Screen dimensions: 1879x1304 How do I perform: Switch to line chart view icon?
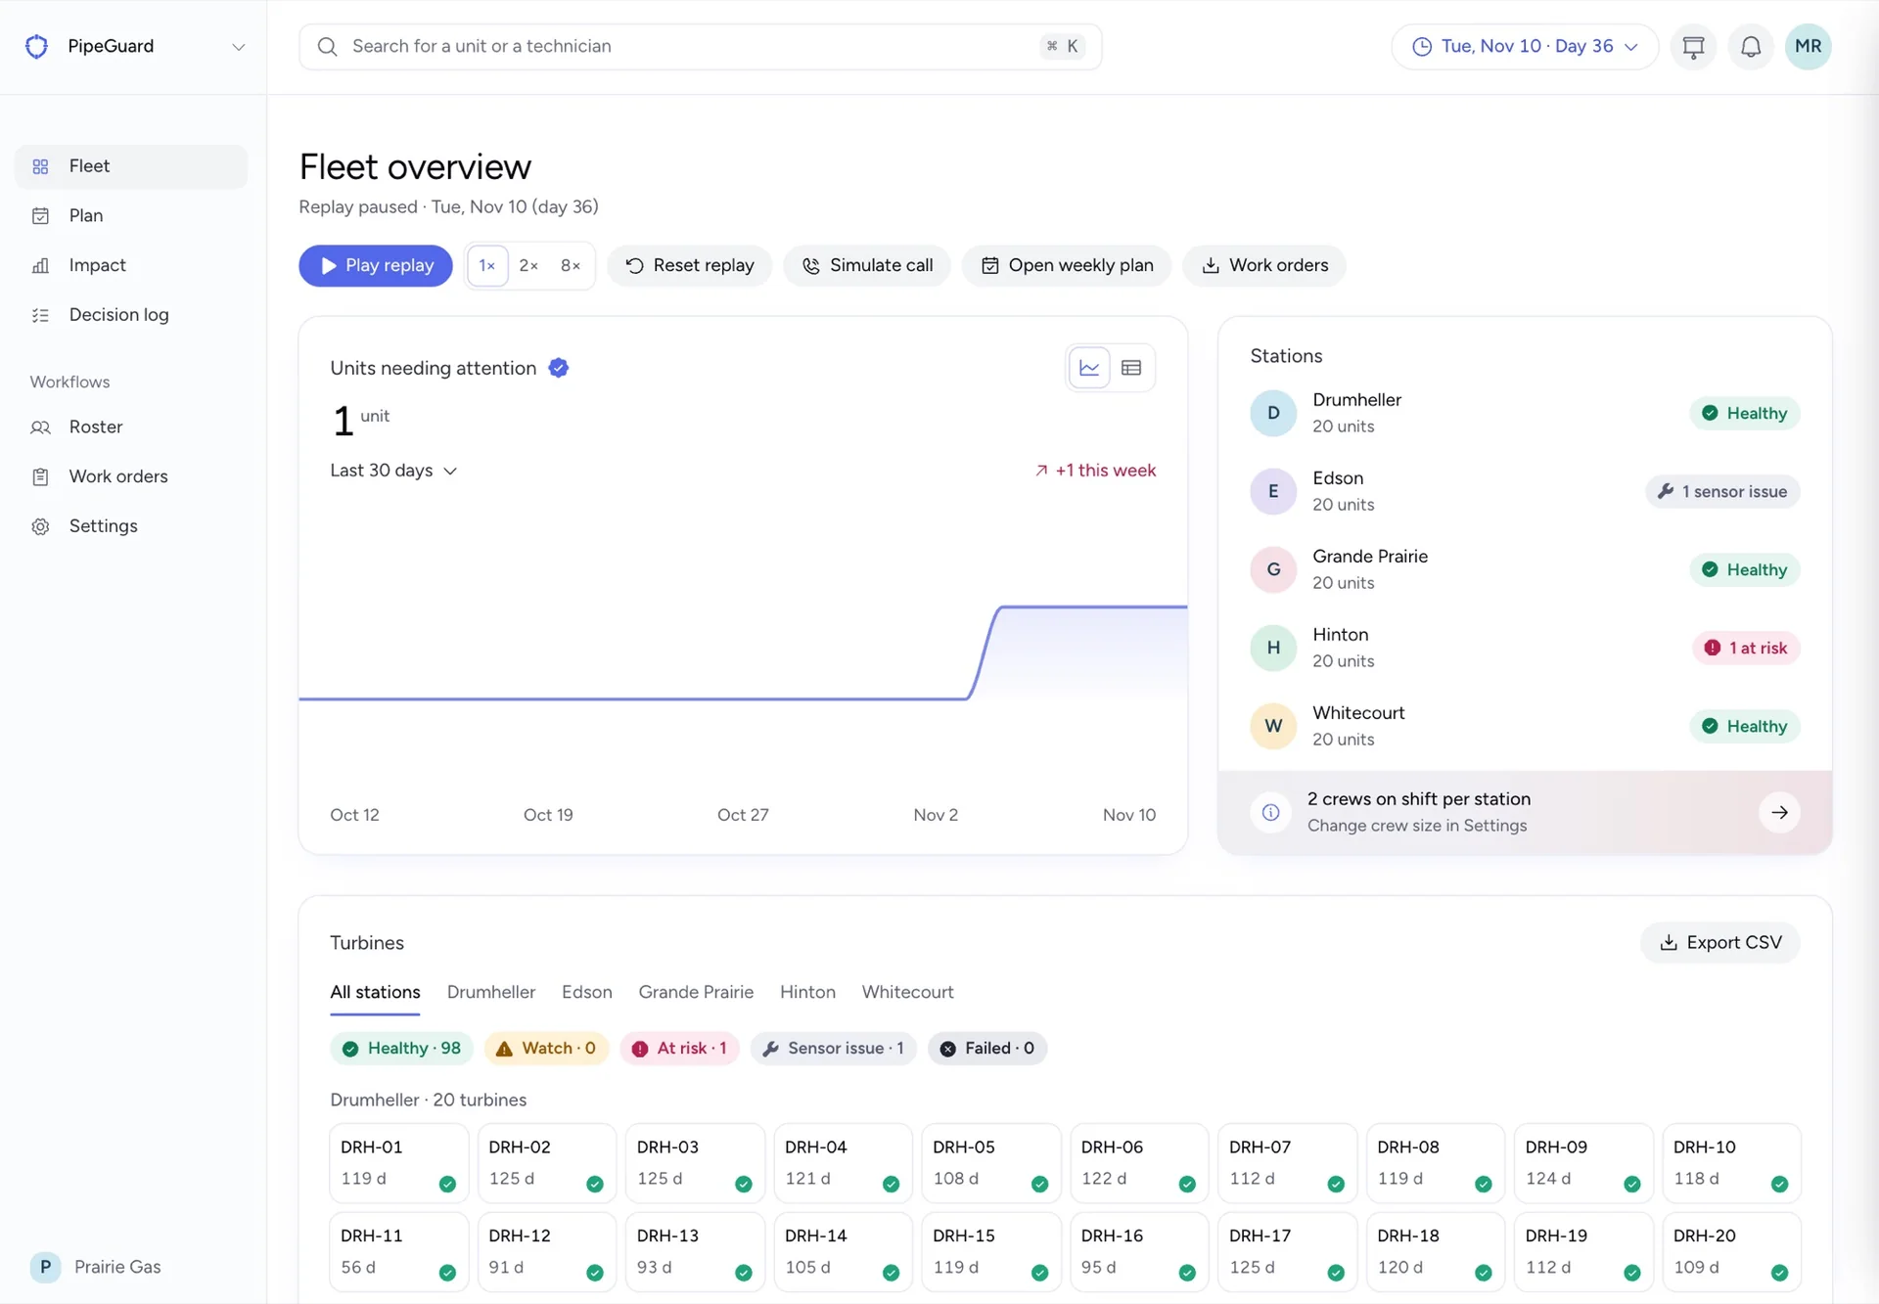pyautogui.click(x=1089, y=368)
